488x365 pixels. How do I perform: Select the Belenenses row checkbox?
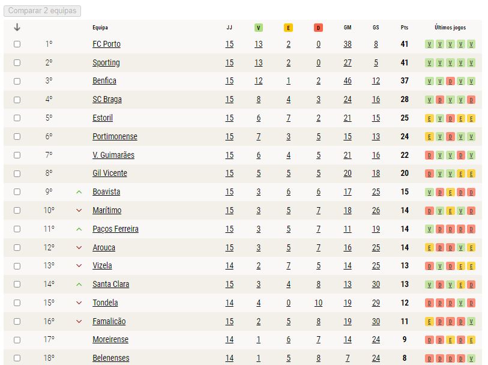click(17, 358)
